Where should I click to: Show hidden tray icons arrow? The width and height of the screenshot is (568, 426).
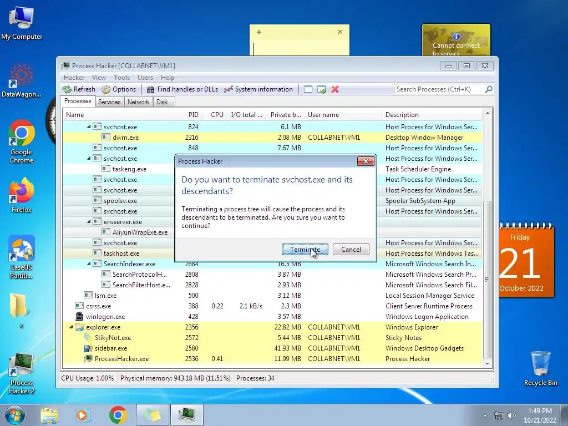(x=485, y=415)
